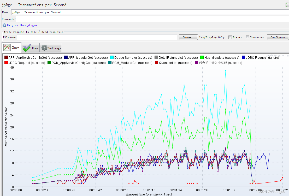The height and width of the screenshot is (196, 289).
Task: Click the Browse... button
Action: pyautogui.click(x=188, y=37)
